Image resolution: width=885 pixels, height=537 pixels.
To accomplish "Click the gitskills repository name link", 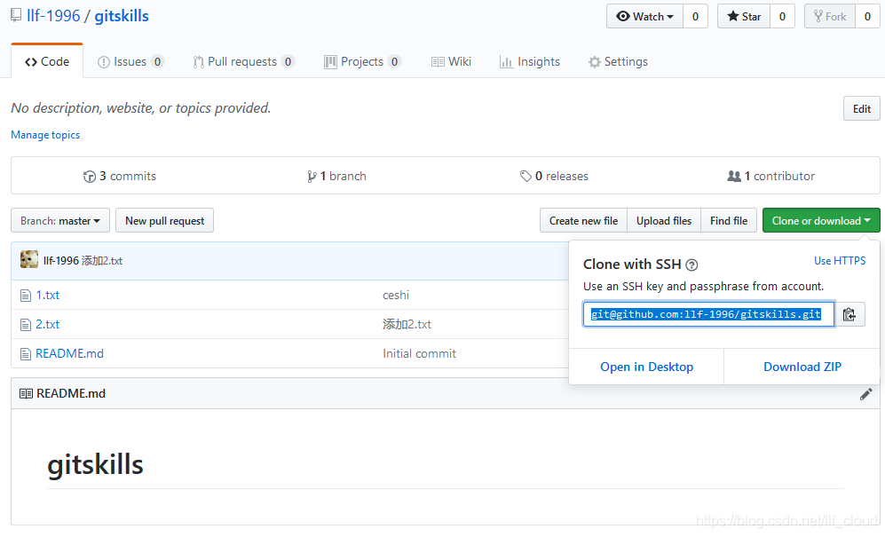I will [122, 16].
